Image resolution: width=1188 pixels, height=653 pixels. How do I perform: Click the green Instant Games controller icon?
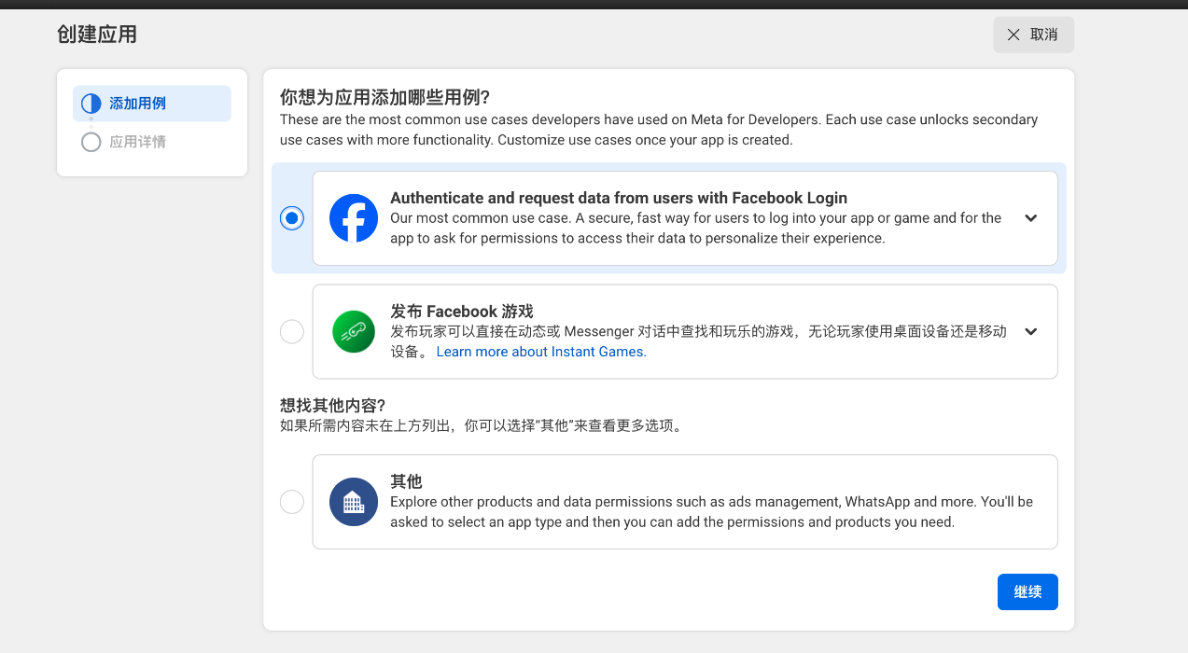pos(354,331)
